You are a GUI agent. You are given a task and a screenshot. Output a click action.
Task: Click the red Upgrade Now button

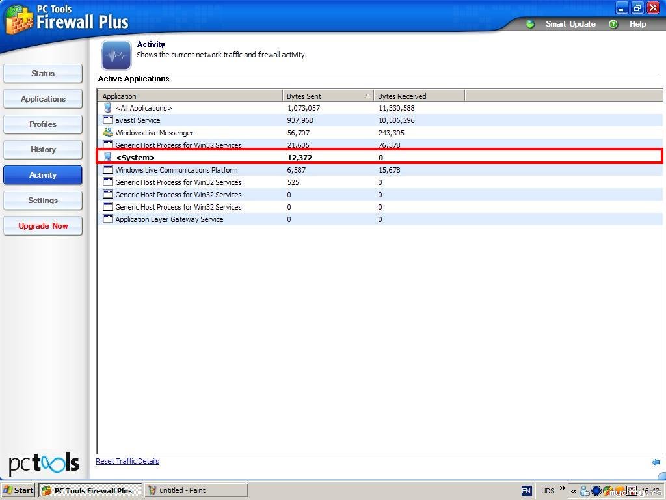42,226
